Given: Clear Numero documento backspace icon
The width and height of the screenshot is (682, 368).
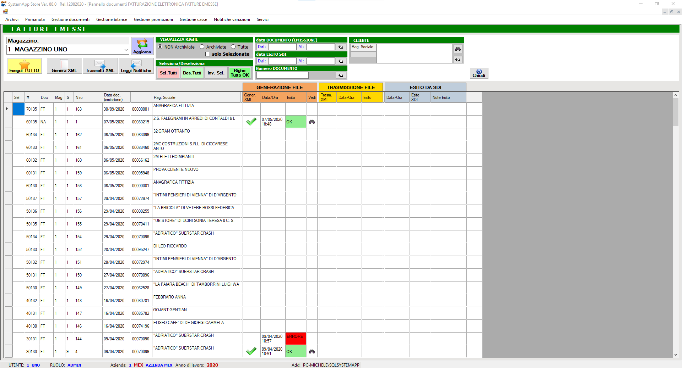Looking at the screenshot, I should pos(341,75).
